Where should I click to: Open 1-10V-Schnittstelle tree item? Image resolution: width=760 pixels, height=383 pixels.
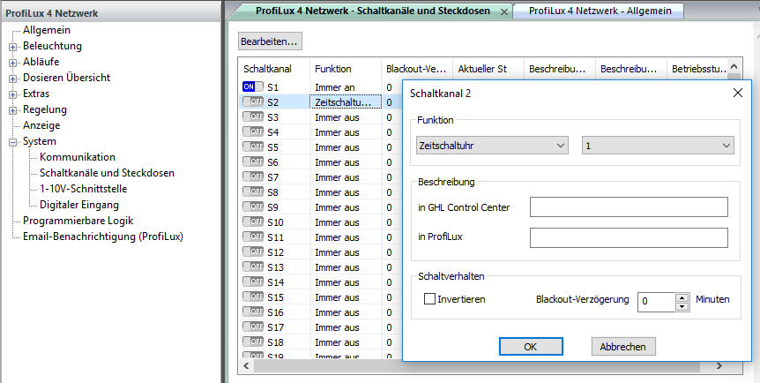point(84,189)
